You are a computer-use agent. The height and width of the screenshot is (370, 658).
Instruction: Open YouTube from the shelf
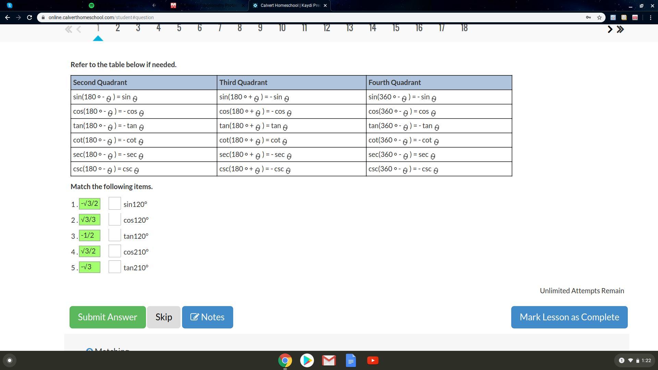[373, 360]
